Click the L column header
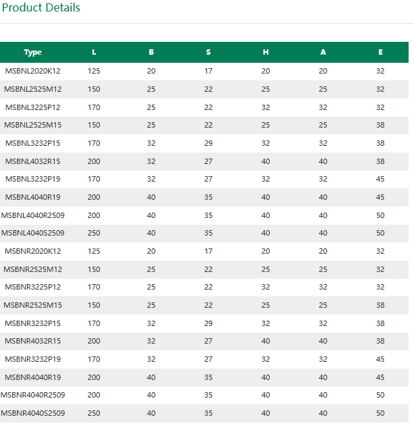 pos(94,52)
